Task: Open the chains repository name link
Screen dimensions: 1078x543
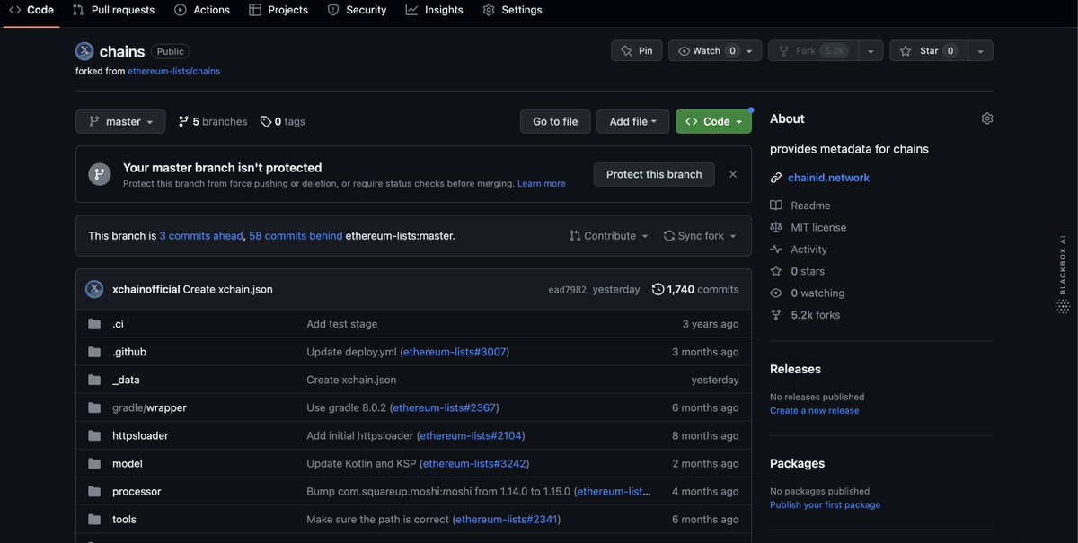Action: point(122,52)
